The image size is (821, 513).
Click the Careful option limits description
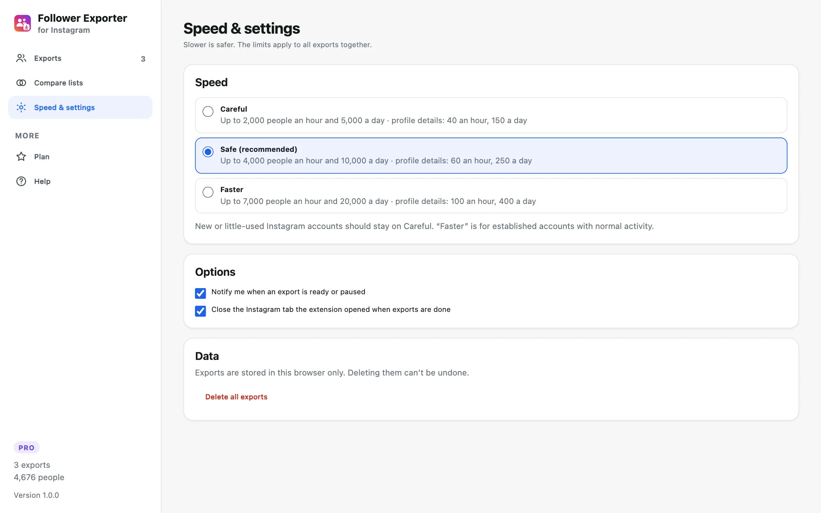click(x=374, y=120)
